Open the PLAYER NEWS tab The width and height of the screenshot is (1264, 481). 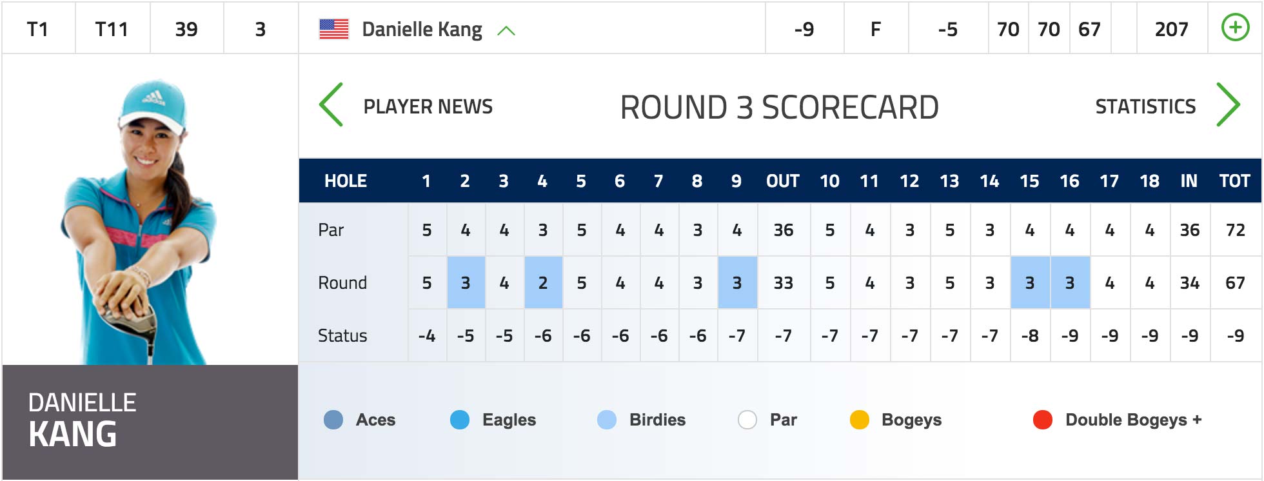[428, 106]
